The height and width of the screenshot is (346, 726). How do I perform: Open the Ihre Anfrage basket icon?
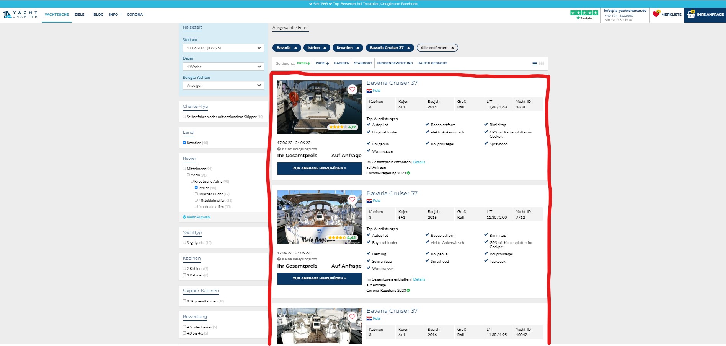pyautogui.click(x=691, y=15)
